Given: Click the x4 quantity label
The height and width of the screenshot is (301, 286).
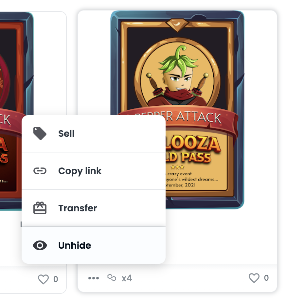Looking at the screenshot, I should 127,278.
